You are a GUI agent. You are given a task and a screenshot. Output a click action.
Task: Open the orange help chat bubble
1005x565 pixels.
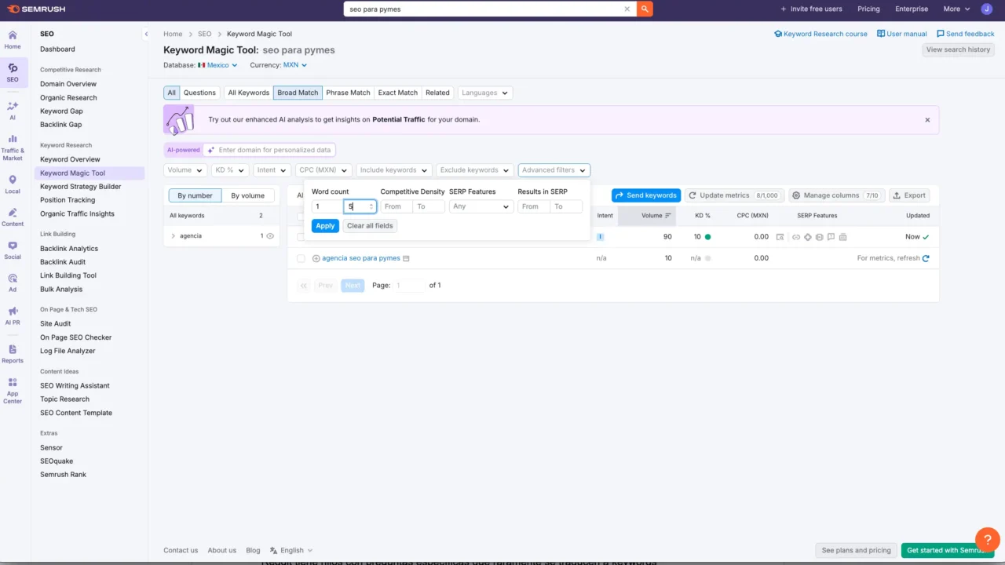(x=986, y=540)
